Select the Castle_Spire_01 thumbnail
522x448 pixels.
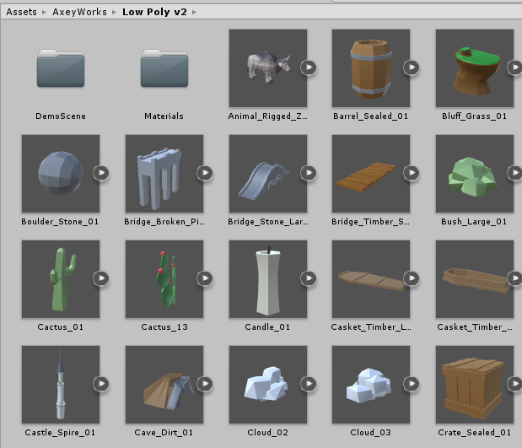point(61,385)
